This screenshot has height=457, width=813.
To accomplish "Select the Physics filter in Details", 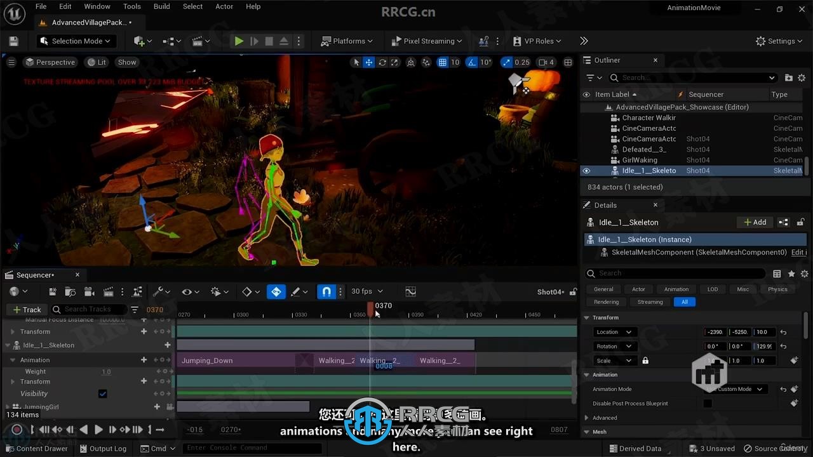I will (777, 289).
